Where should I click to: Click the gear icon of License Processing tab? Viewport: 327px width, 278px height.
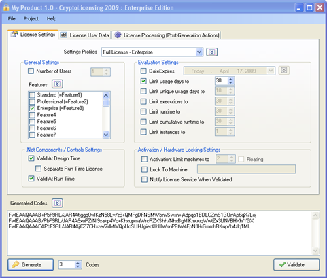tap(118, 35)
